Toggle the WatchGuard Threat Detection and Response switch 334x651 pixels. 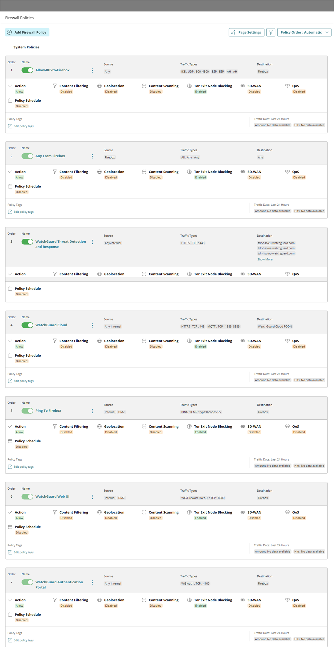(x=27, y=242)
